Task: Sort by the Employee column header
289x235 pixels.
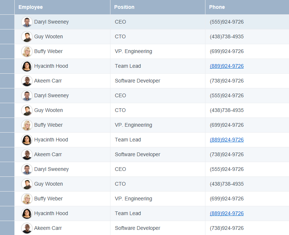Action: (62, 7)
